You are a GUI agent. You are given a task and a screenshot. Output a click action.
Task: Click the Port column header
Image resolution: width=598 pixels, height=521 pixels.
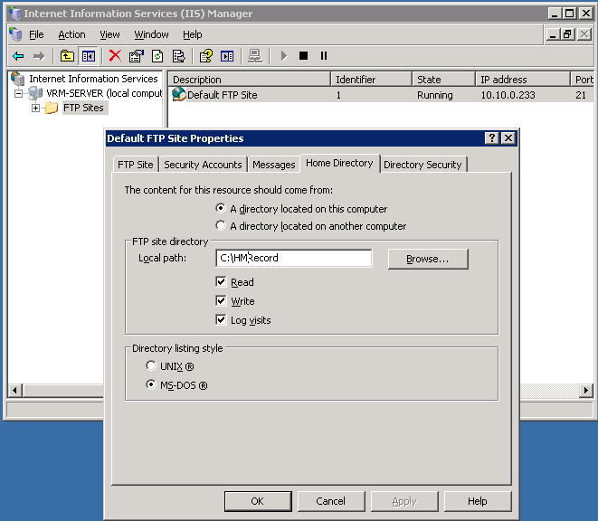click(583, 80)
